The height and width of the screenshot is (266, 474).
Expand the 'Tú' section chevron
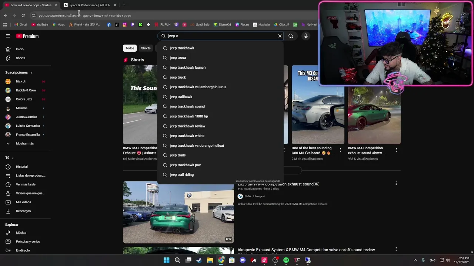13,158
